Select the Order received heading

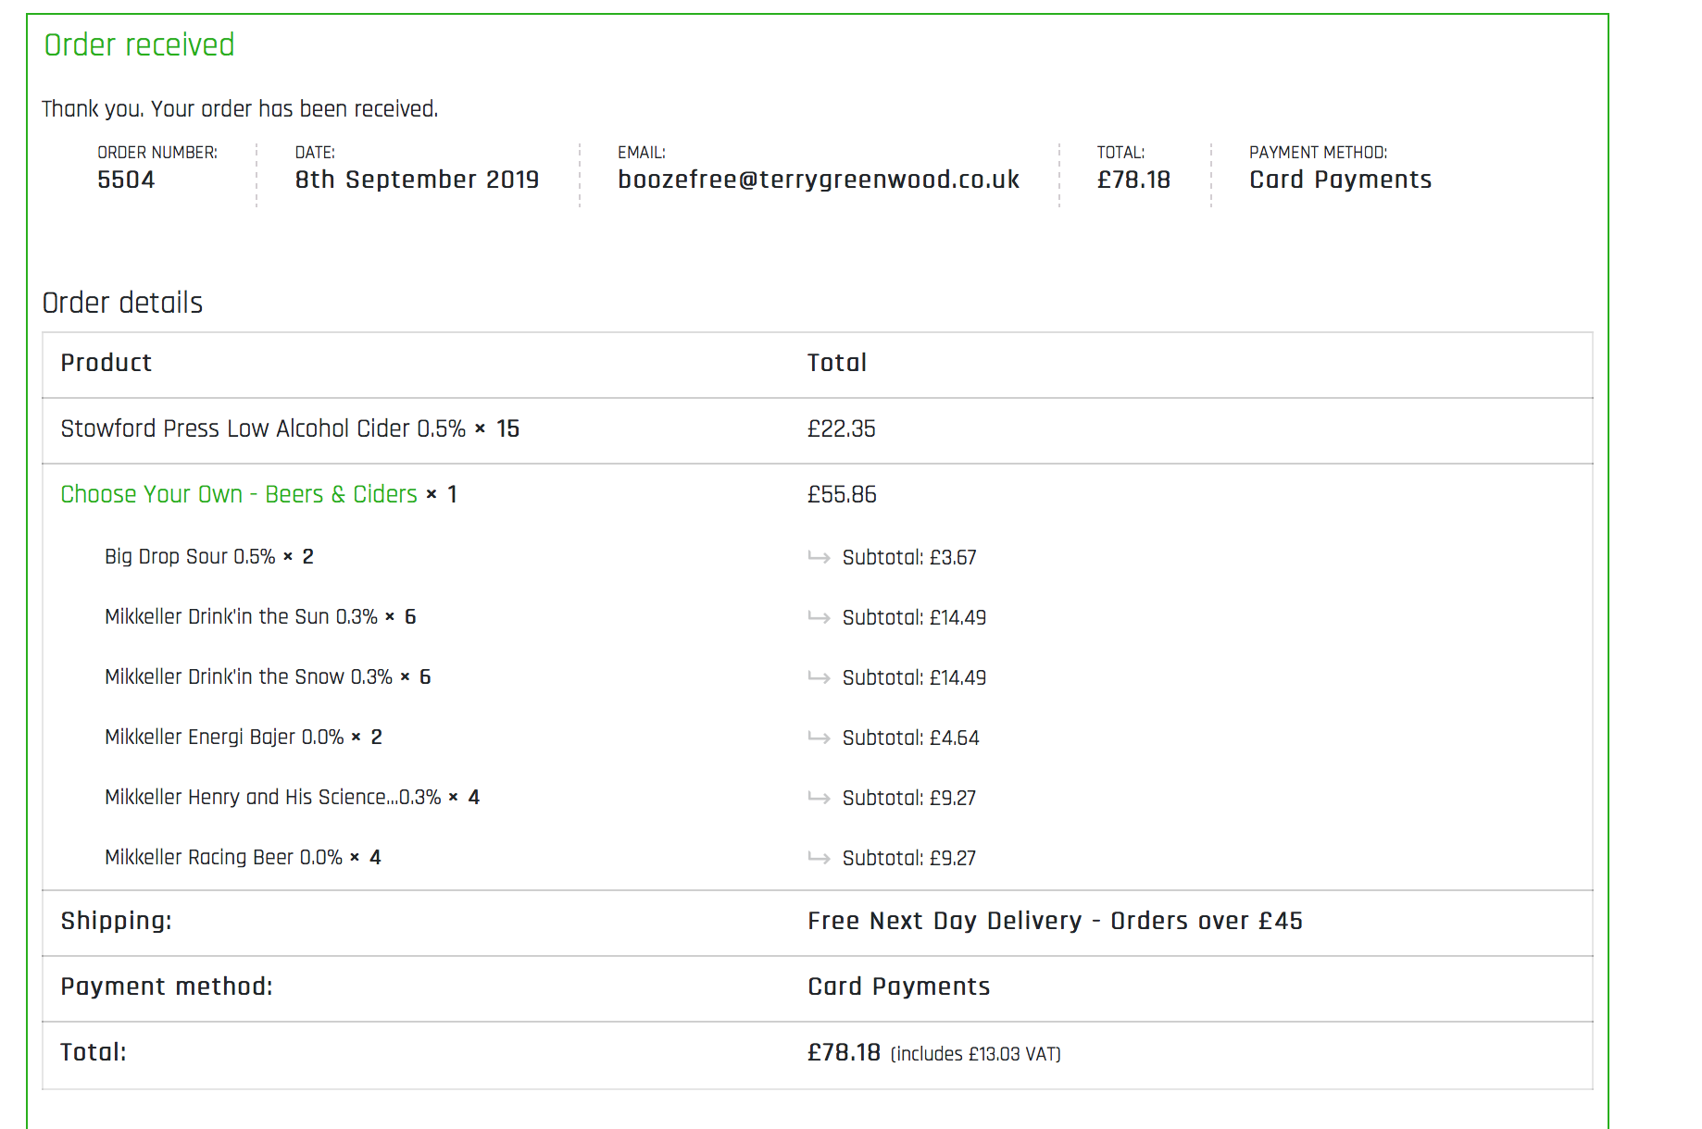click(x=138, y=44)
